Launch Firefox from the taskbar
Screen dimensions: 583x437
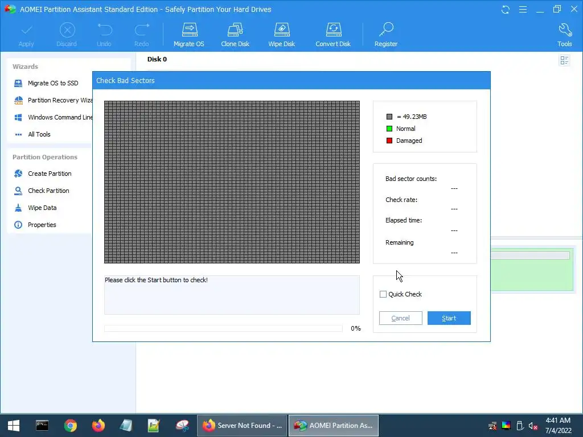coord(98,426)
